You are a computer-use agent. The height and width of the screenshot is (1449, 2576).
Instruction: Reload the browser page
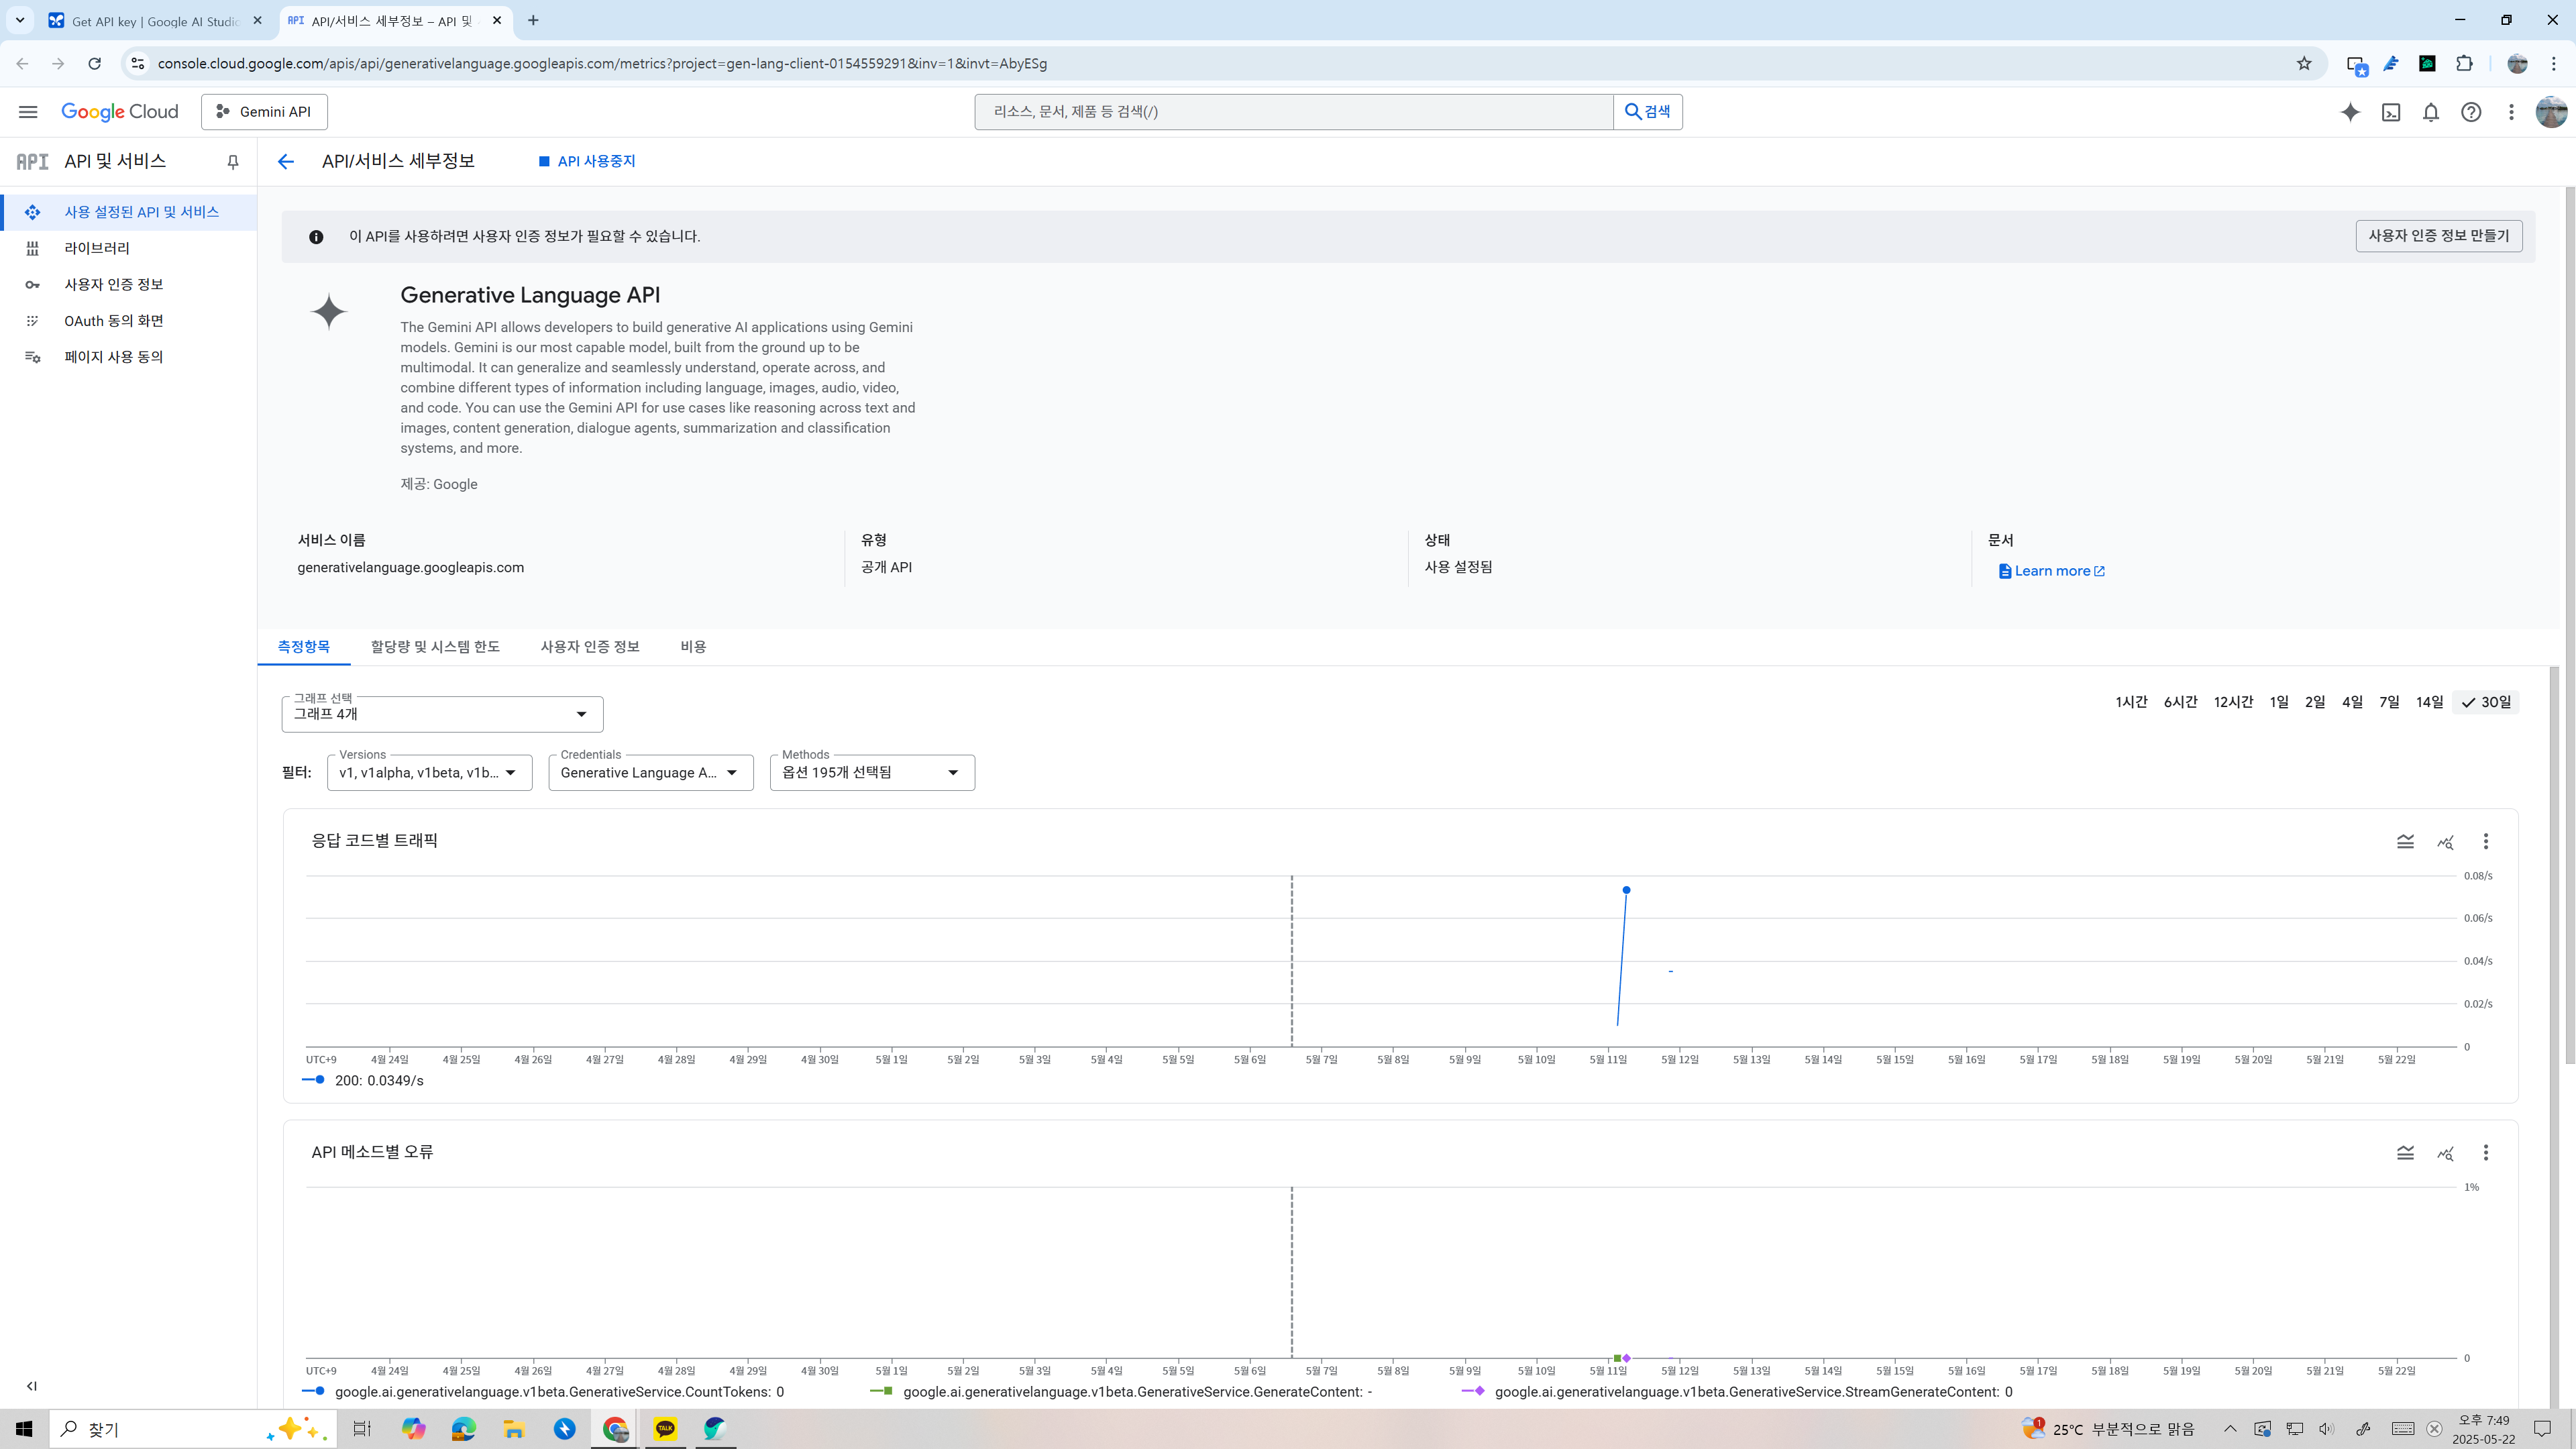(94, 64)
